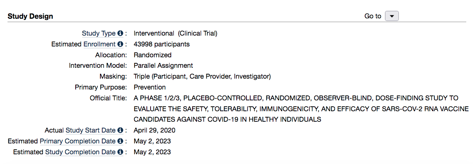Click the Go to label
The image size is (473, 164).
tap(373, 16)
